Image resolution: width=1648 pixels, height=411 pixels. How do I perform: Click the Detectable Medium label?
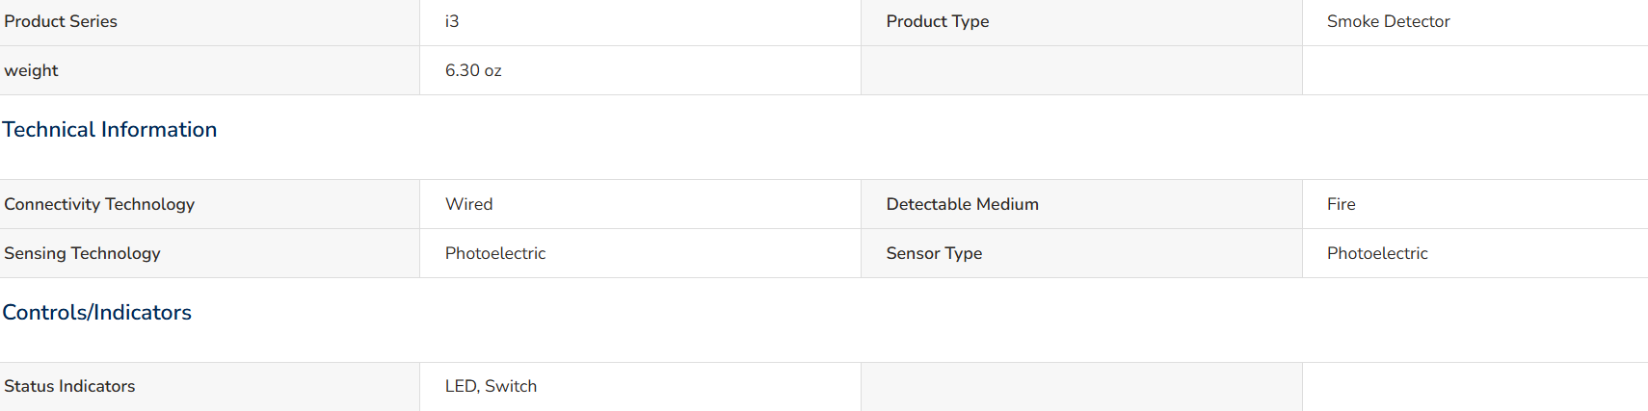point(962,204)
